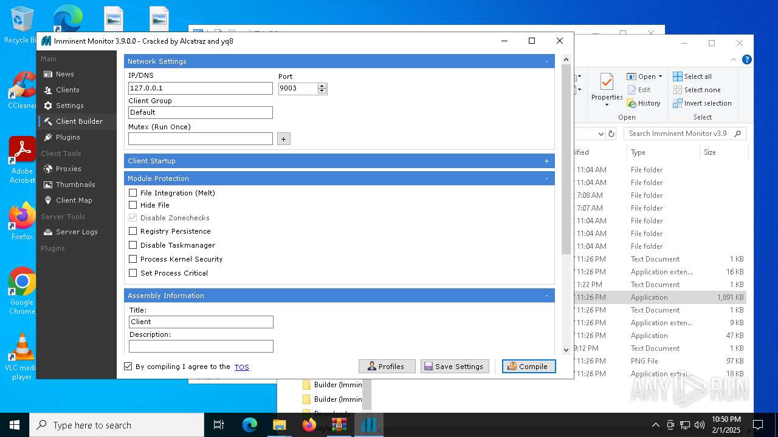This screenshot has height=437, width=778.
Task: Open the CCleaner desktop shortcut
Action: [22, 90]
